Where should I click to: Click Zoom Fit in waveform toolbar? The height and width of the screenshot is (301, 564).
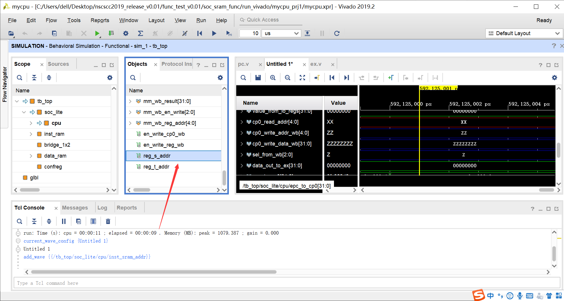(302, 78)
